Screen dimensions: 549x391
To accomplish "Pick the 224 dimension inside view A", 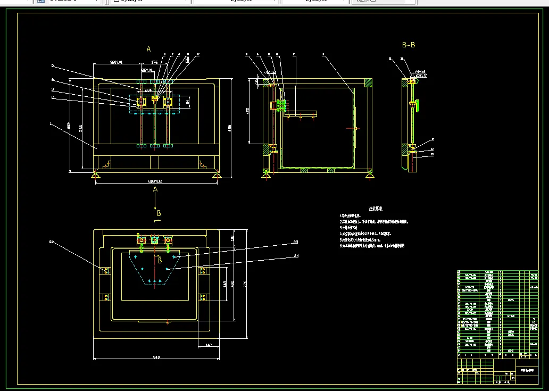I will coord(148,90).
